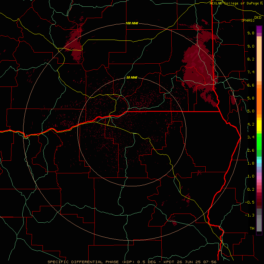The image size is (264, 264).
Task: Click the 1.0 legend value
Action: (251, 176)
